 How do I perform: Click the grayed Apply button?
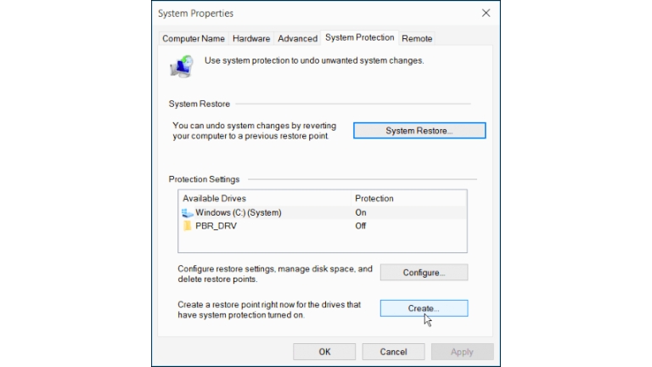[x=463, y=352]
